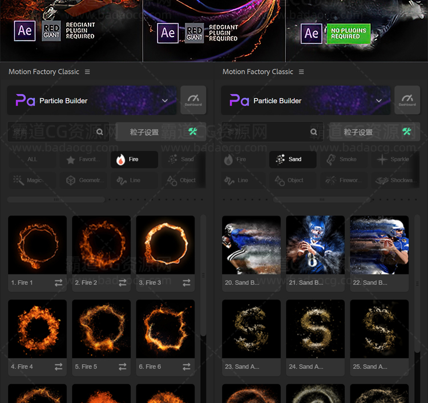Click the Pa Particle Builder logo left panel
This screenshot has height=403, width=428.
click(25, 100)
